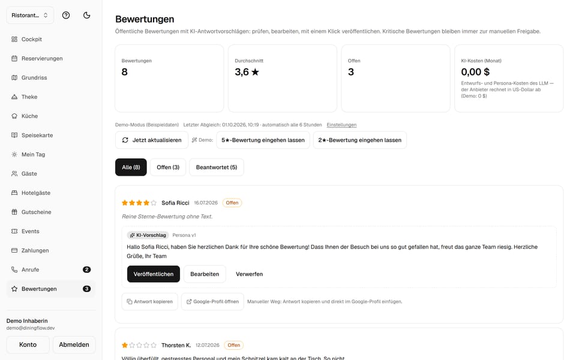Click the Reservierungen calendar icon

pyautogui.click(x=14, y=58)
